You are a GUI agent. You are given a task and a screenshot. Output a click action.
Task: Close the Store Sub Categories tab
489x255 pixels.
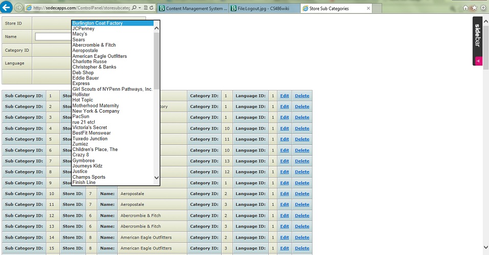click(369, 8)
